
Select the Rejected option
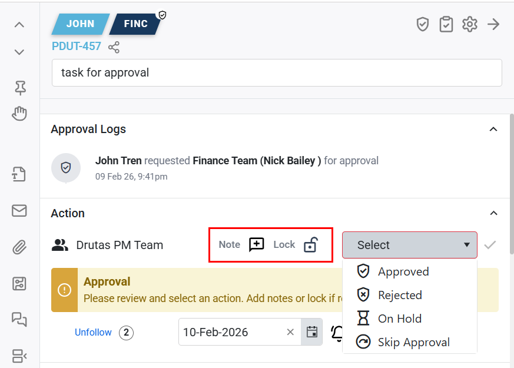[399, 295]
